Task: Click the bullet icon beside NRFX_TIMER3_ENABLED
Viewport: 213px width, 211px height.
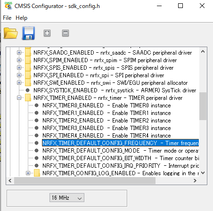Action: coord(36,128)
